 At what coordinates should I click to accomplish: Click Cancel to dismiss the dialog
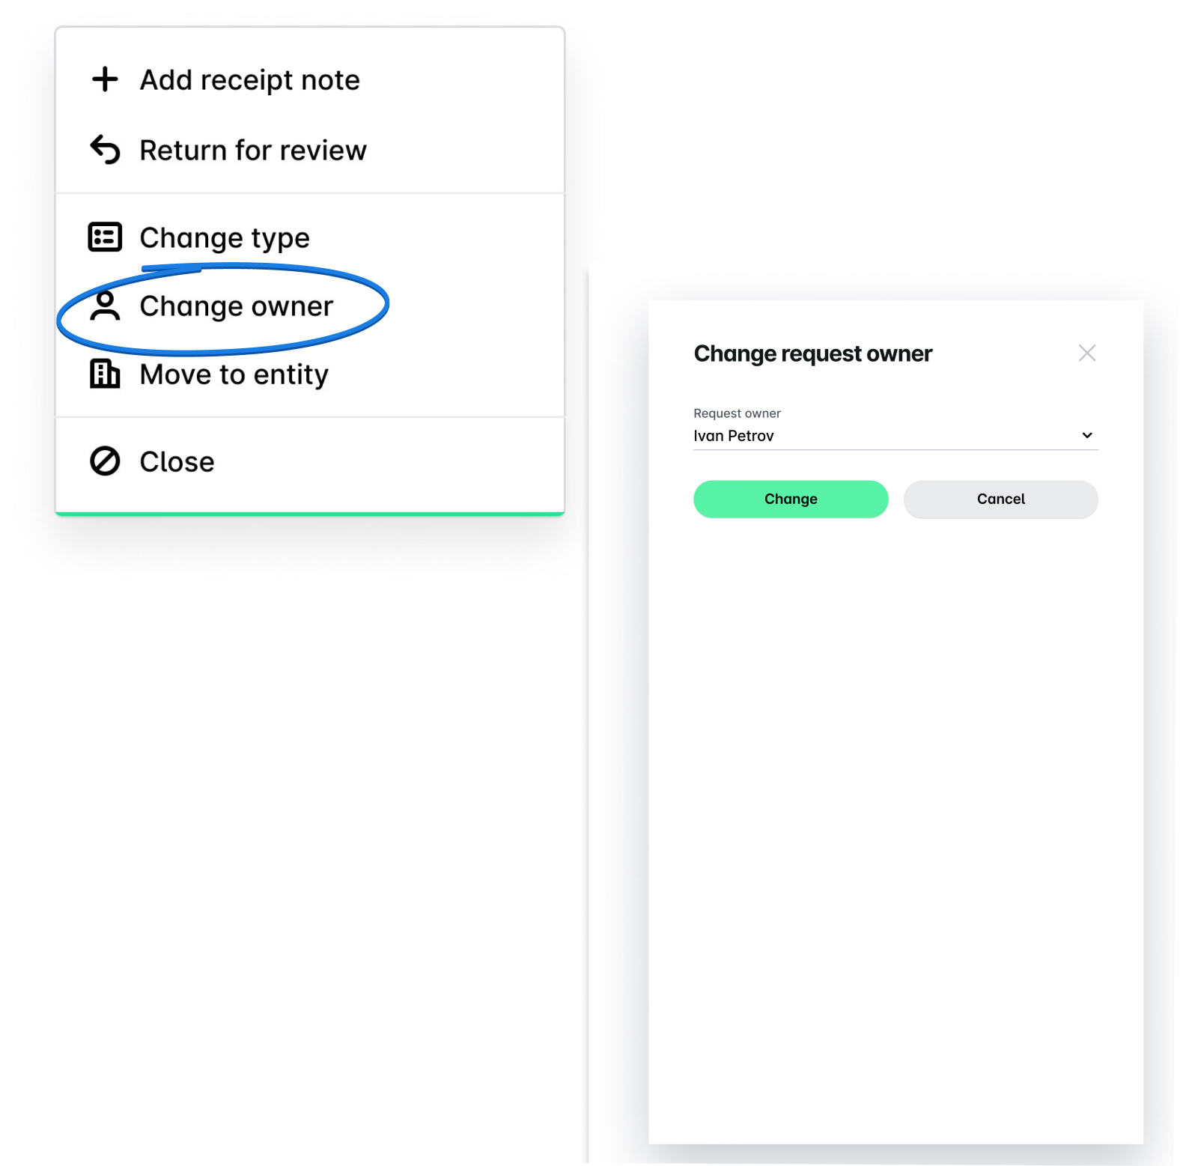(x=1000, y=499)
